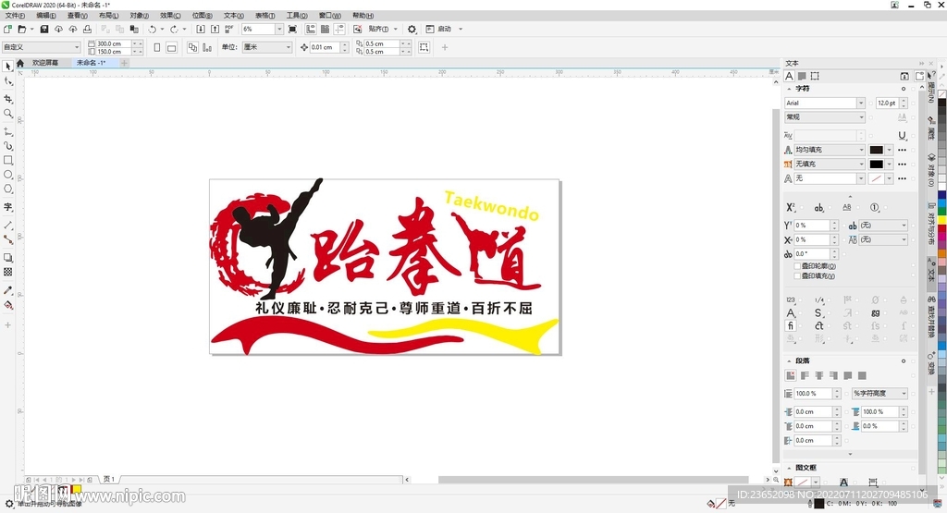
Task: Toggle show grid button in toolbar
Action: coord(325,29)
